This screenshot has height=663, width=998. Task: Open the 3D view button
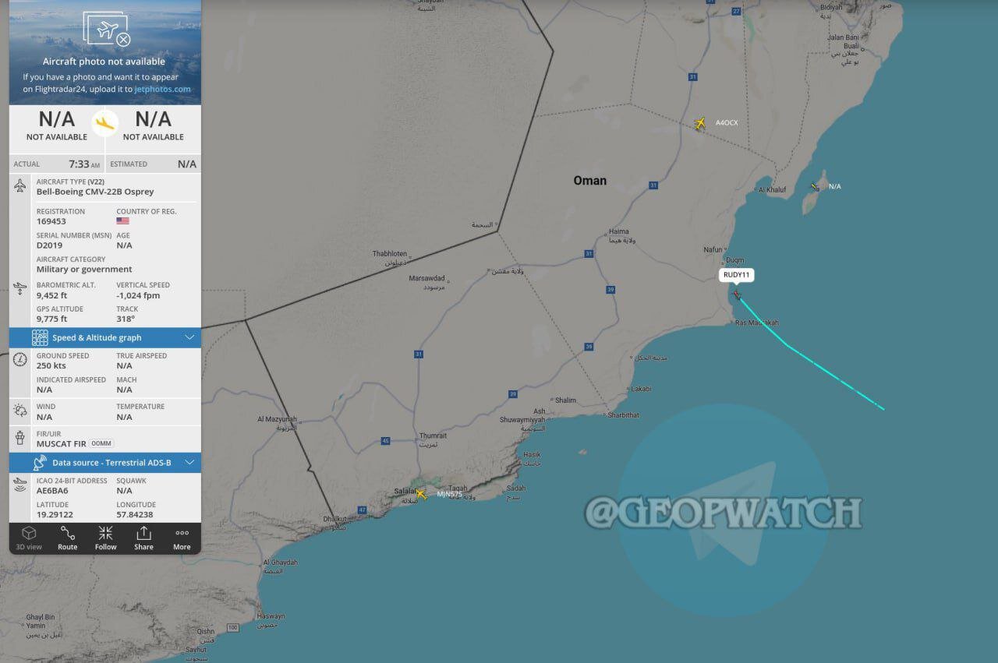click(x=29, y=538)
